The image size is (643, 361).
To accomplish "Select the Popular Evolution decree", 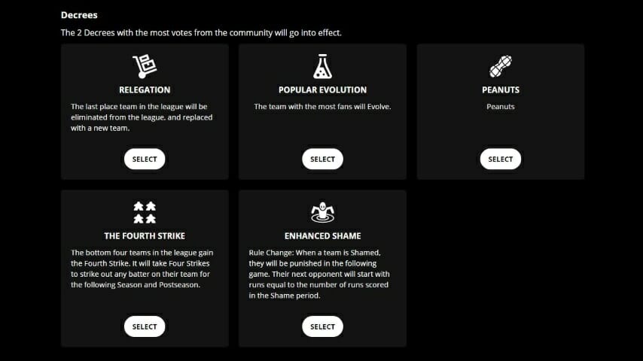I will click(x=322, y=159).
